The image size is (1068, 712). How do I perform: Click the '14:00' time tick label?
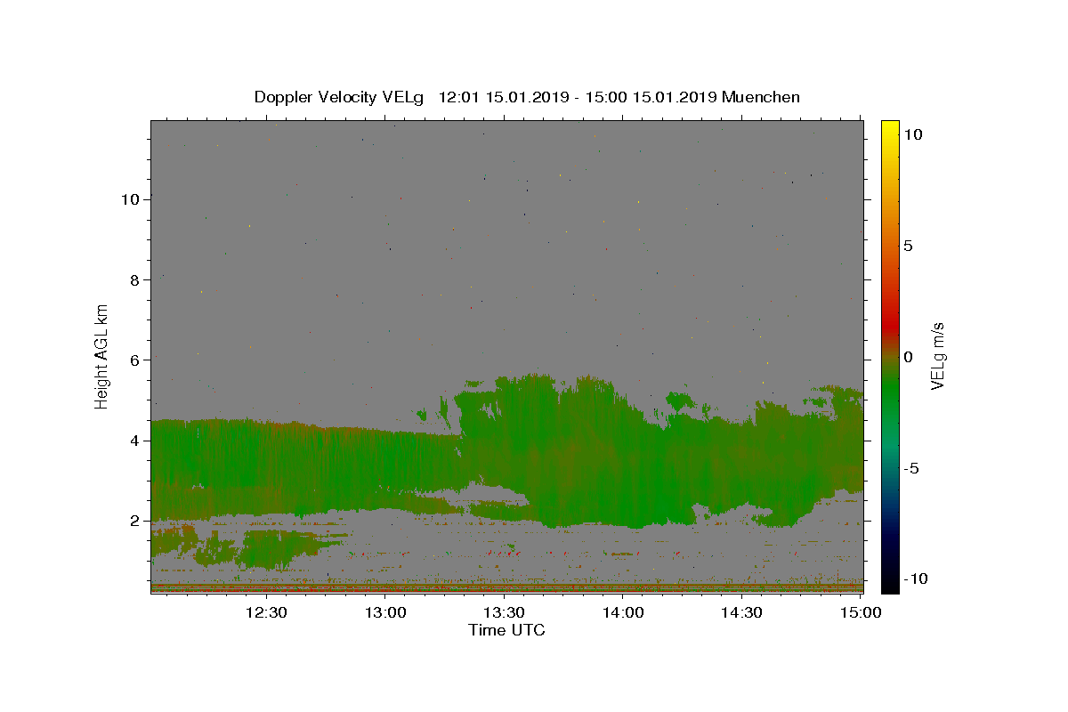623,612
